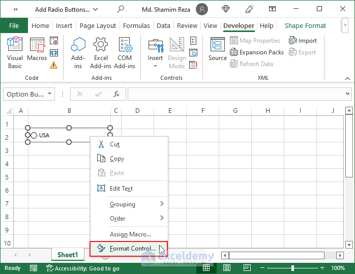Switch to Page Layout view icon

pos(227,268)
